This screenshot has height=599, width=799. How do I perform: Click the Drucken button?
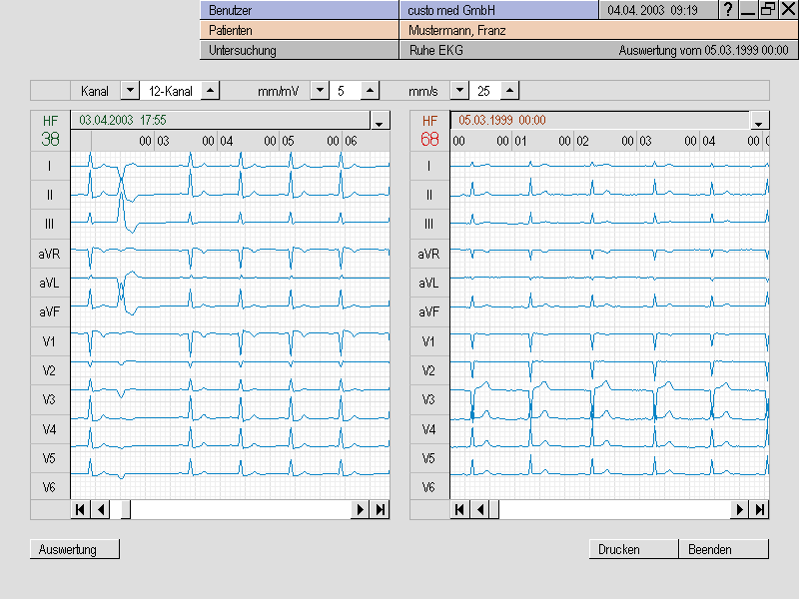(633, 549)
